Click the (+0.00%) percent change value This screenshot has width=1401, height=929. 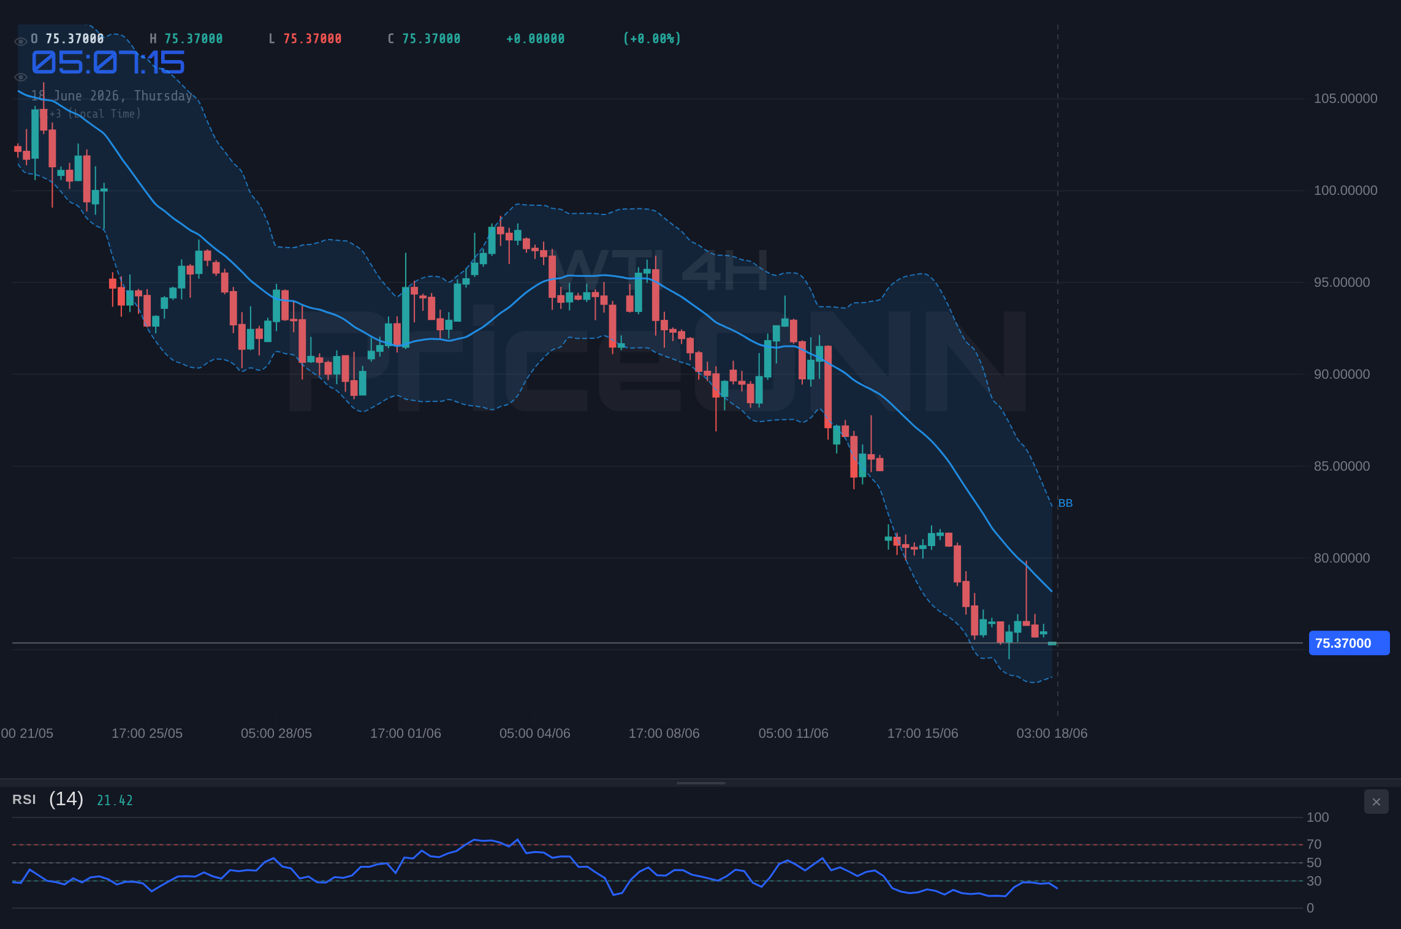(x=652, y=39)
